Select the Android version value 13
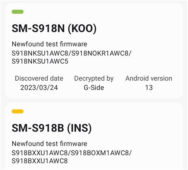This screenshot has width=188, height=170. [149, 88]
